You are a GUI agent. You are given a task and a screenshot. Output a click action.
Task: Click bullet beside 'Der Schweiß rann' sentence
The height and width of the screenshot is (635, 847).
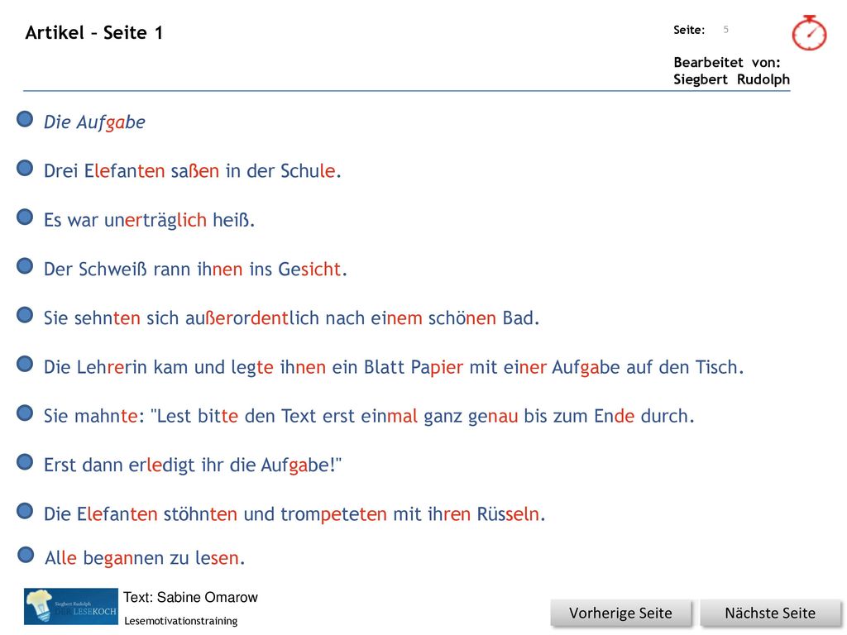click(25, 265)
